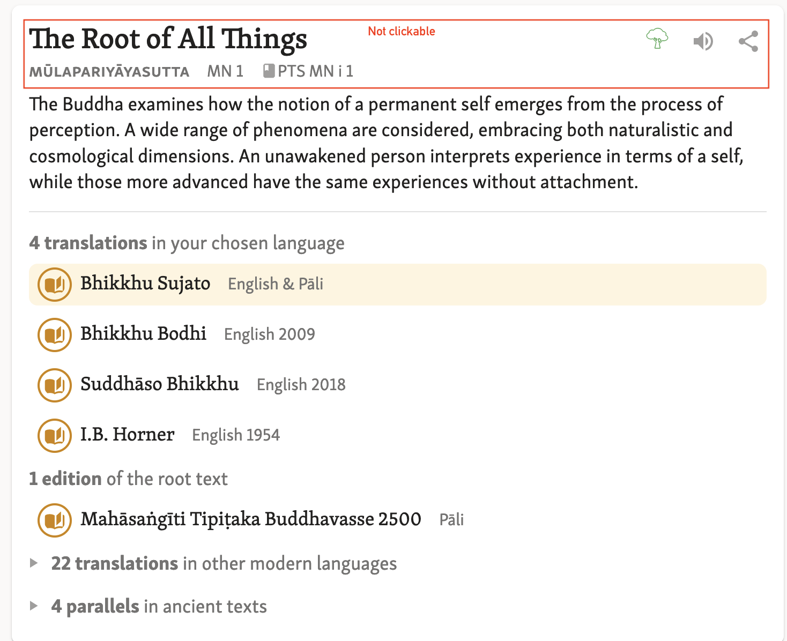Image resolution: width=787 pixels, height=641 pixels.
Task: Open book icon beside Mahāsaṅgīti Tipiṭaka
Action: [x=55, y=520]
